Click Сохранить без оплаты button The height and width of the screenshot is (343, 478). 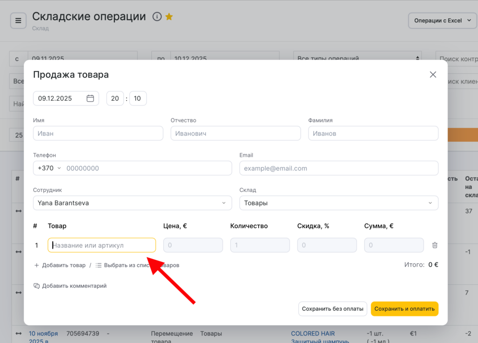(332, 309)
